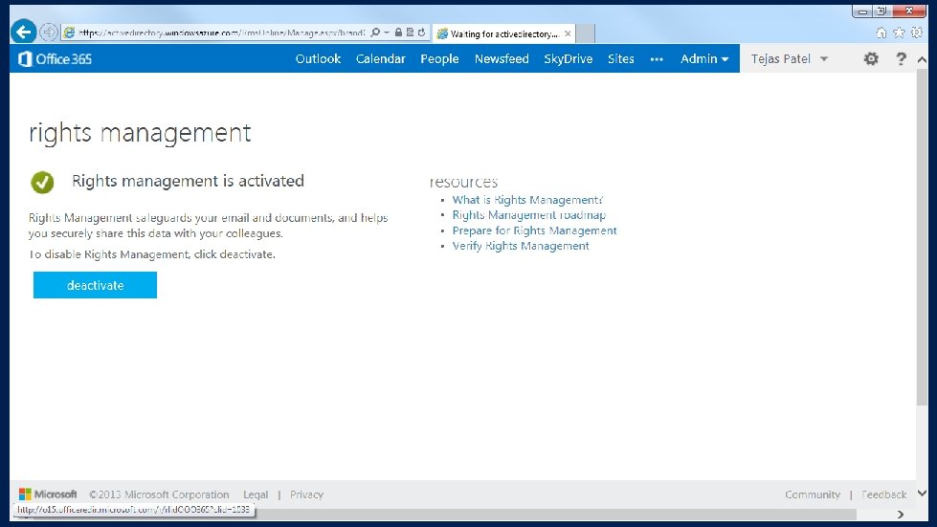
Task: Open a new blank browser tab
Action: [x=586, y=34]
